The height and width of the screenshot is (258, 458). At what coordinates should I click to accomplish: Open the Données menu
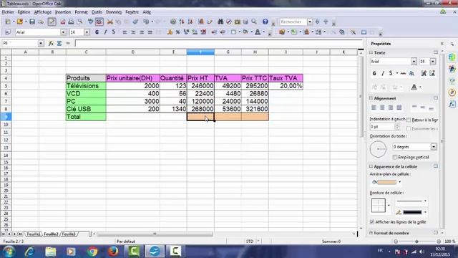point(114,12)
